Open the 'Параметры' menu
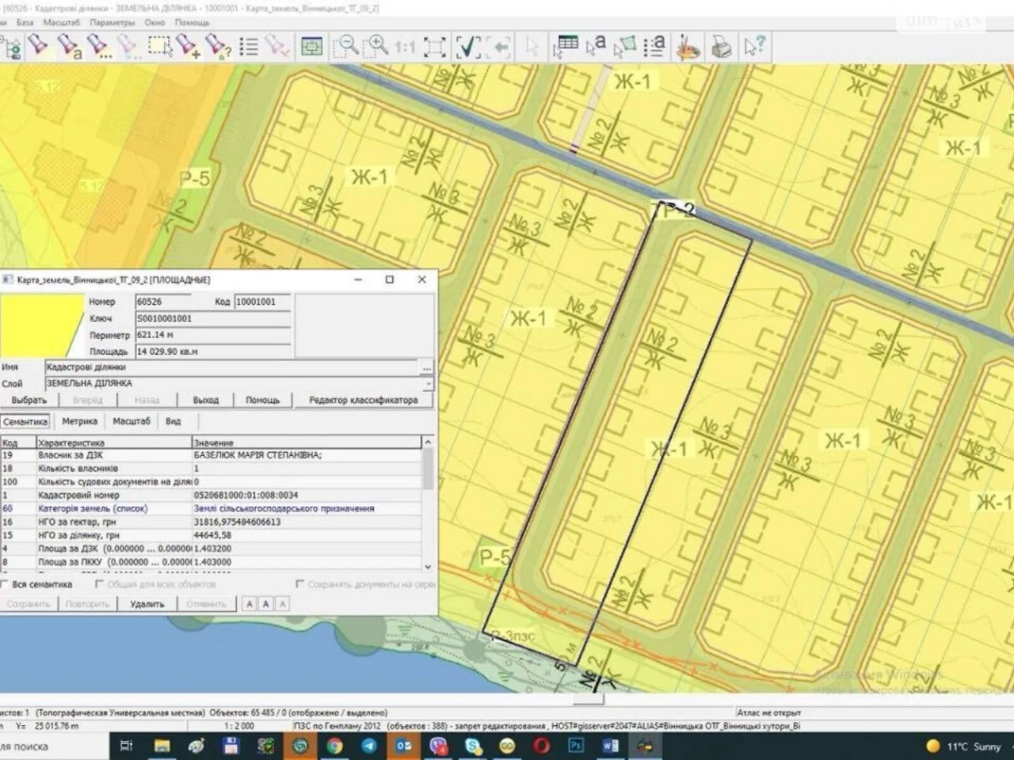Viewport: 1014px width, 760px height. tap(112, 23)
